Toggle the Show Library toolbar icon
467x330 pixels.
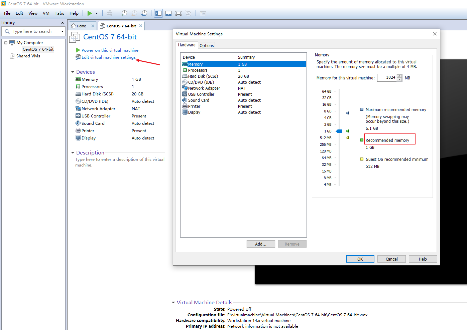[158, 13]
